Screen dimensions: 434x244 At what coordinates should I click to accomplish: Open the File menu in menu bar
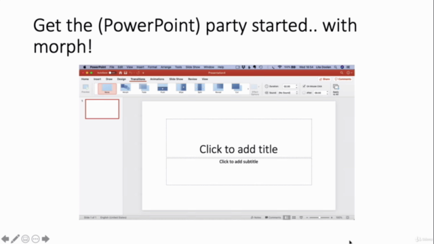111,67
